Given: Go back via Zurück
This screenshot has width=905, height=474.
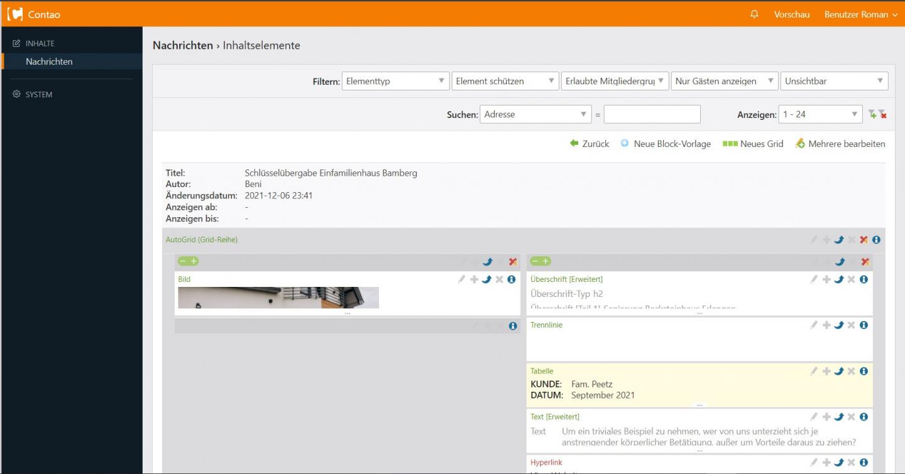Looking at the screenshot, I should 590,144.
